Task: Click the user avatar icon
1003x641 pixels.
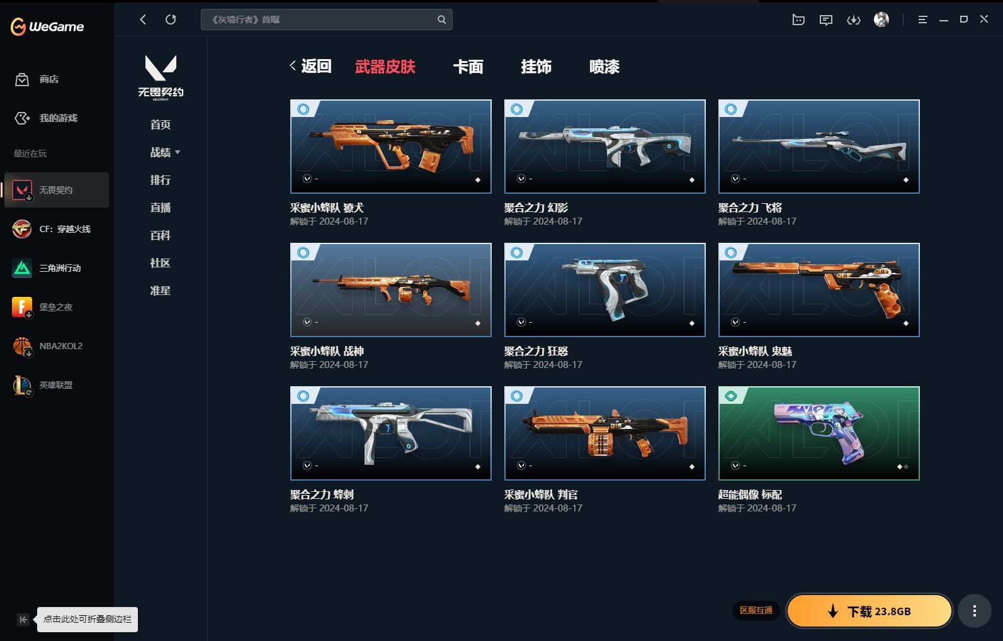Action: (881, 20)
